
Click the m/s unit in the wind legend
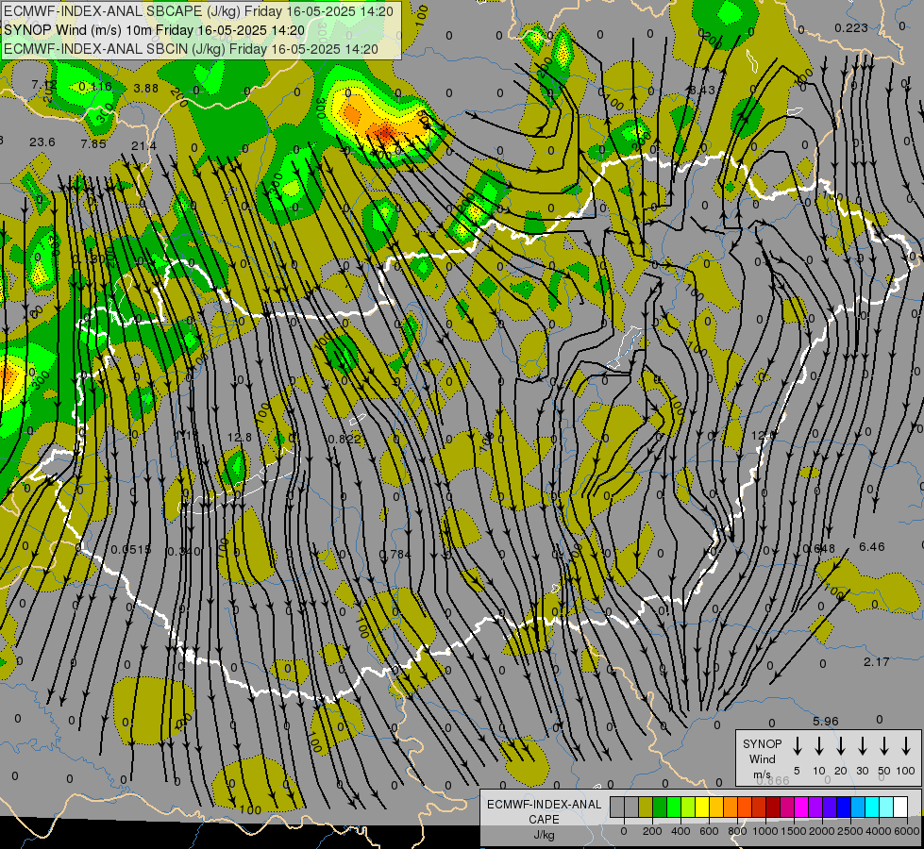tap(762, 774)
